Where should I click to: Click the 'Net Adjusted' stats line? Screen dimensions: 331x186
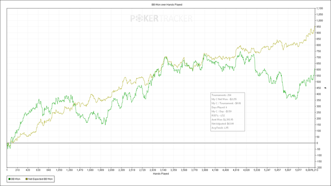pos(223,124)
